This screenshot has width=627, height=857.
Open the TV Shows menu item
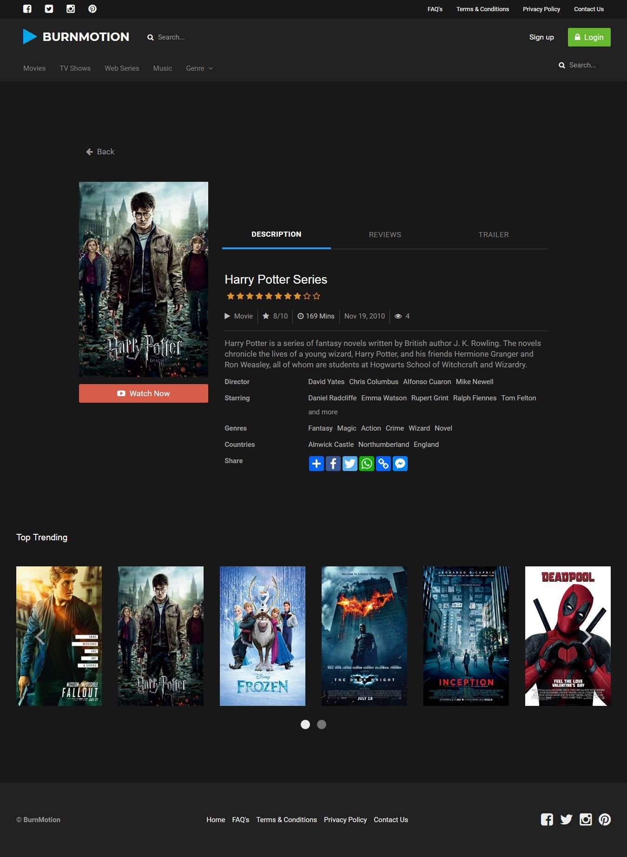coord(75,68)
